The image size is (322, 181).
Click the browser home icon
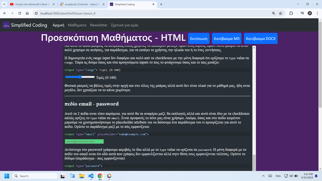(x=27, y=13)
